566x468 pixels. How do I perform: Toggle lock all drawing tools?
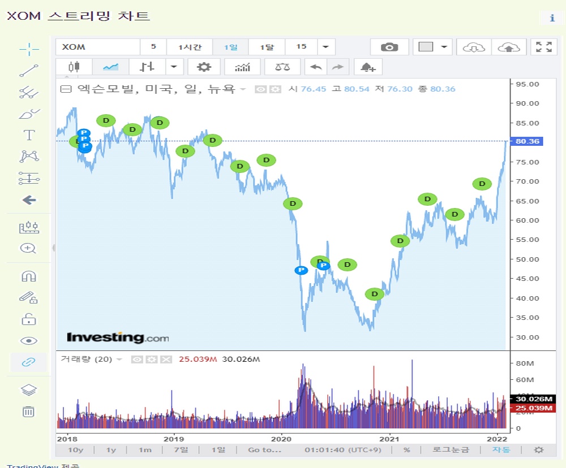pyautogui.click(x=29, y=319)
